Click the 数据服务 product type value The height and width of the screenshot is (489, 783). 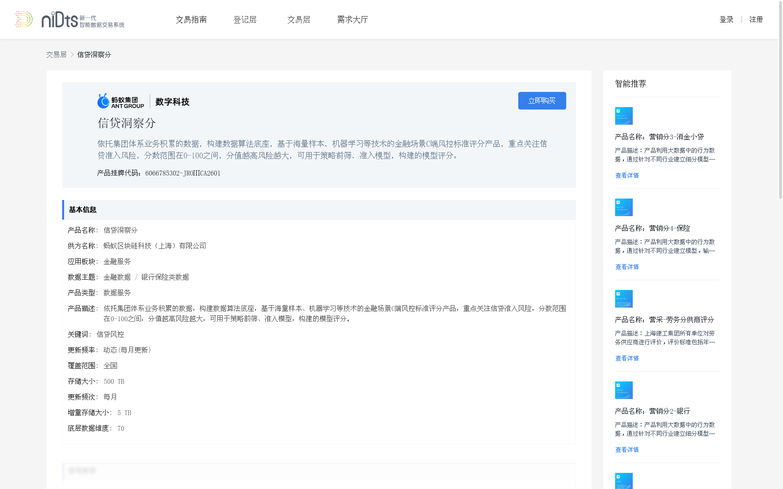[x=117, y=293]
